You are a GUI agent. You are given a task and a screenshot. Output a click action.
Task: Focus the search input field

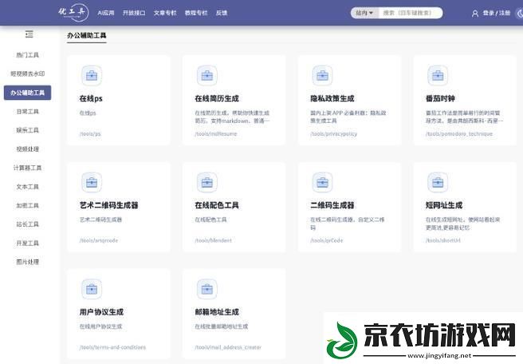[x=411, y=13]
